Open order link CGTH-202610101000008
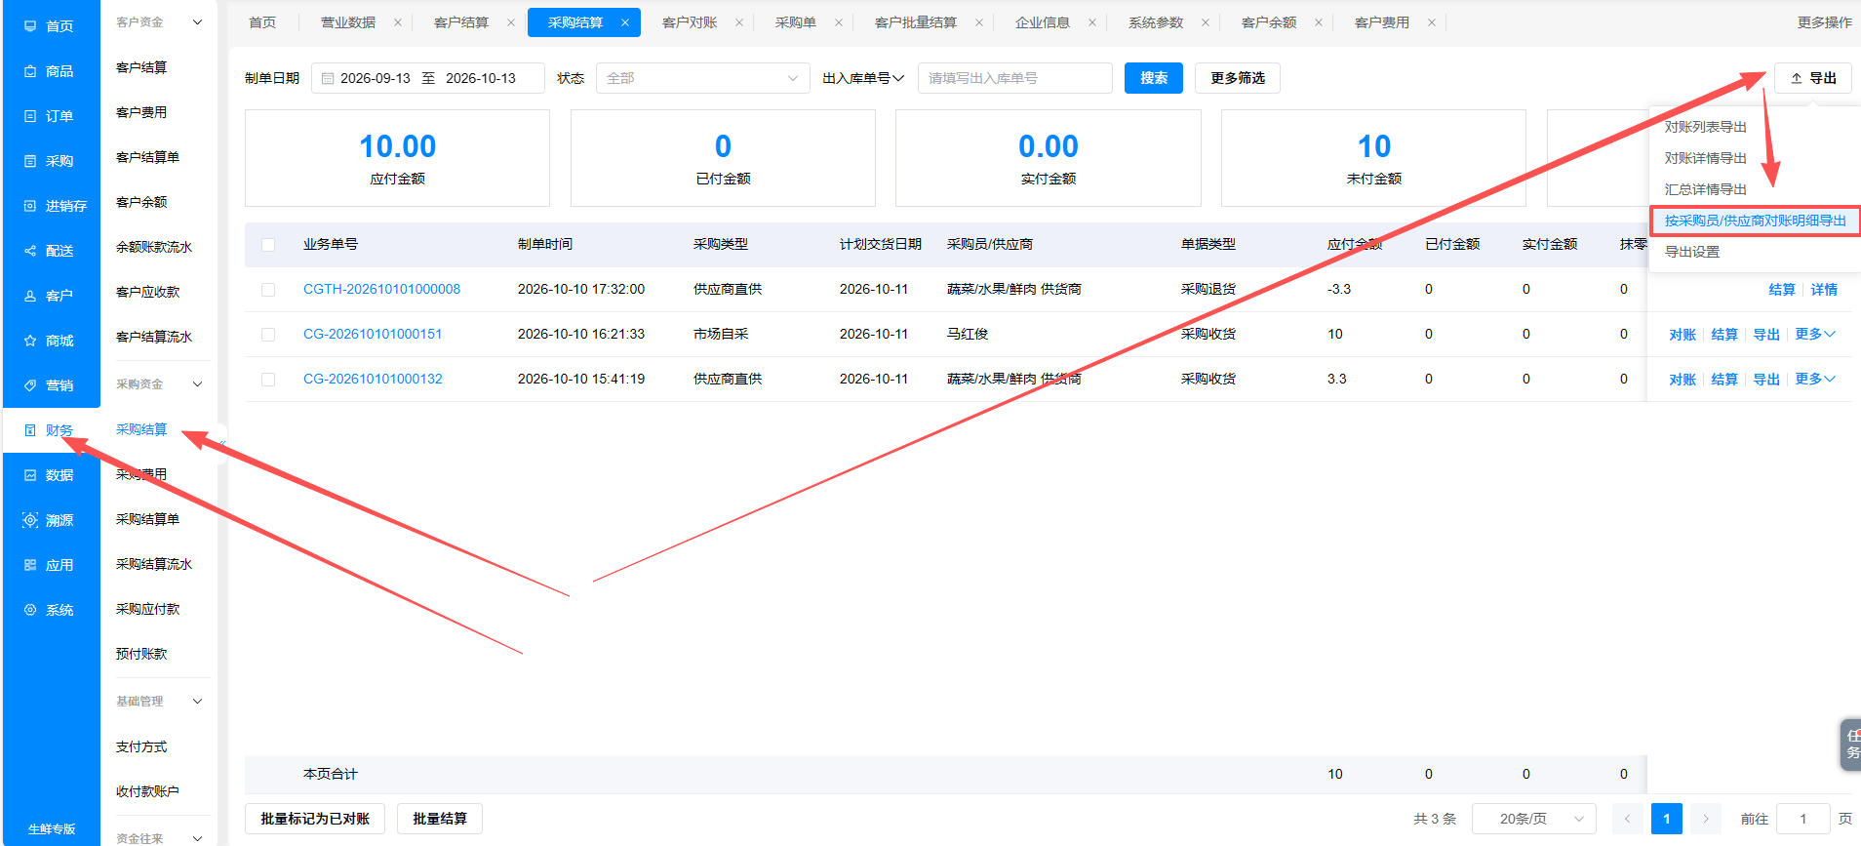 tap(381, 289)
